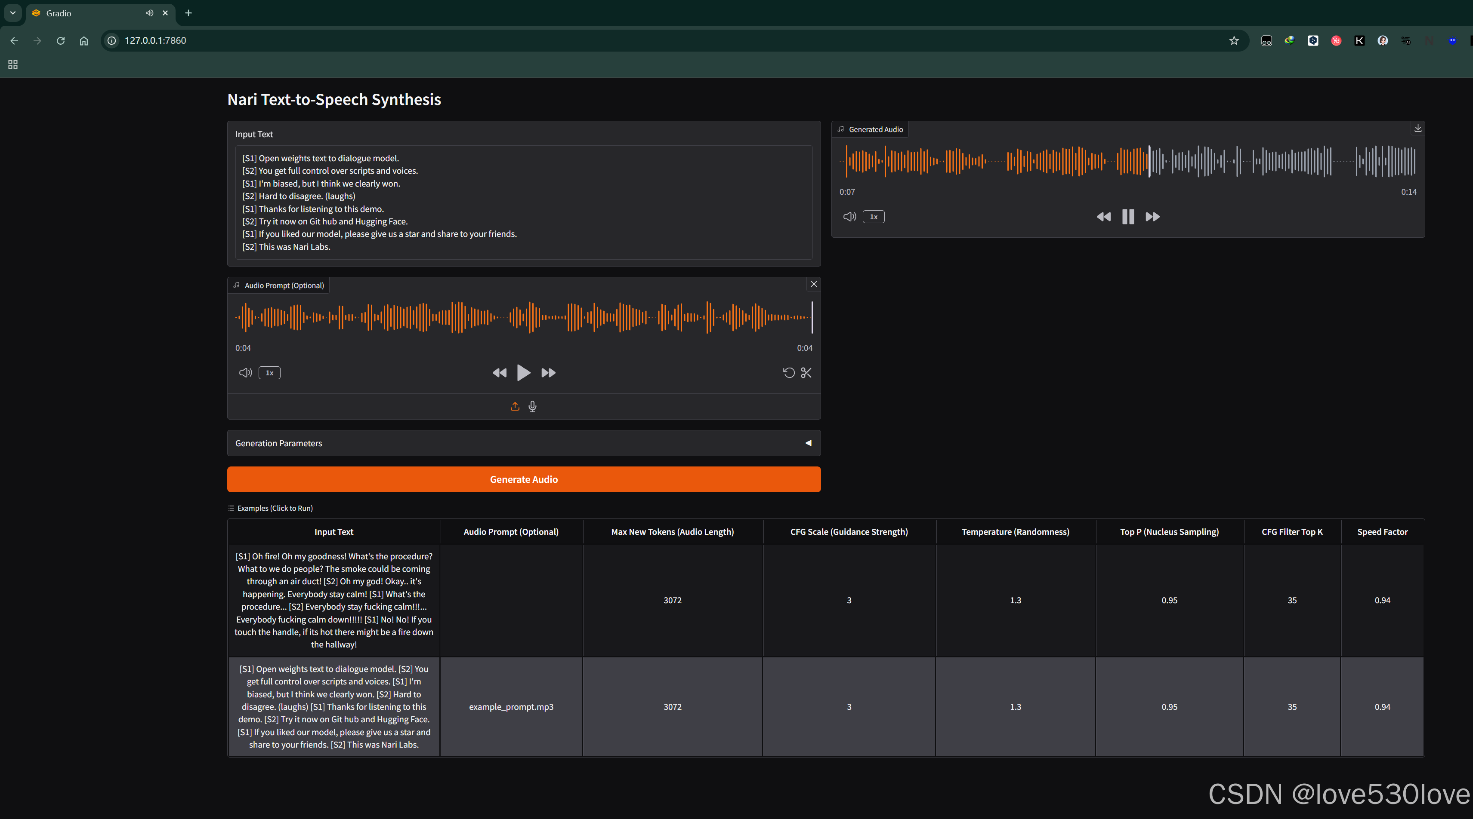Play the Audio Prompt clip

(x=523, y=372)
